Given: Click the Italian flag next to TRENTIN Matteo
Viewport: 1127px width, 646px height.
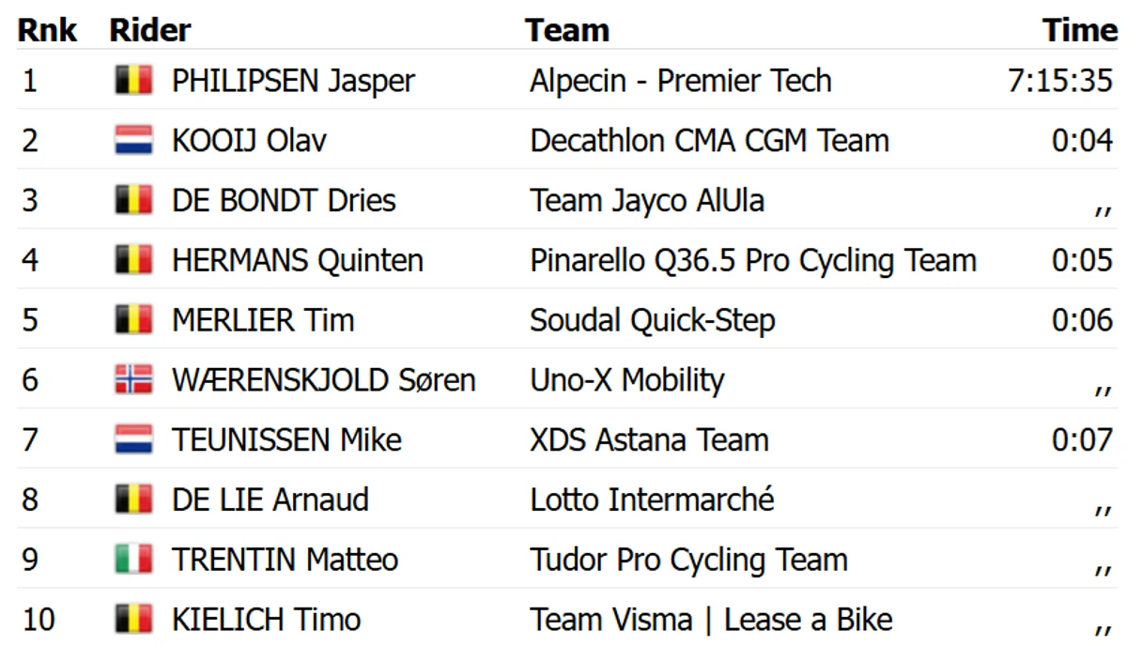Looking at the screenshot, I should tap(134, 560).
